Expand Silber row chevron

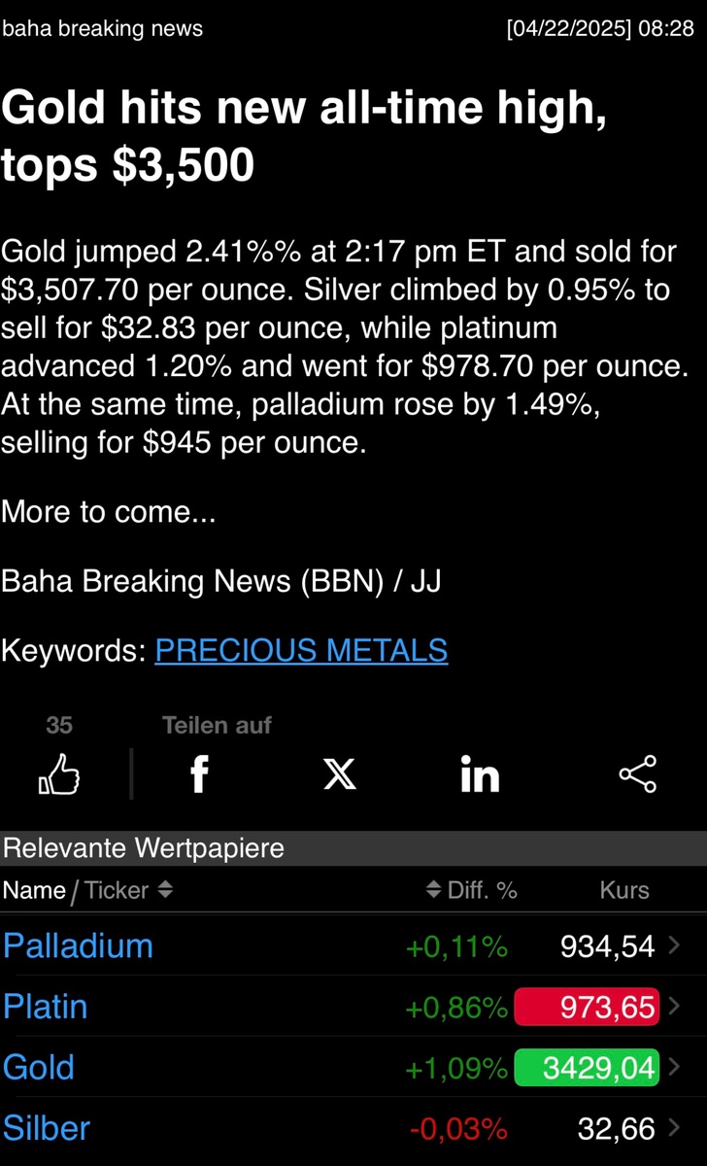[x=676, y=1128]
